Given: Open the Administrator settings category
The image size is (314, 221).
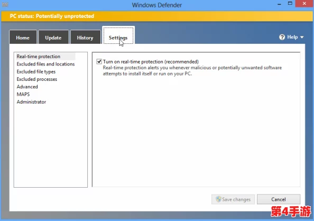Looking at the screenshot, I should 31,102.
